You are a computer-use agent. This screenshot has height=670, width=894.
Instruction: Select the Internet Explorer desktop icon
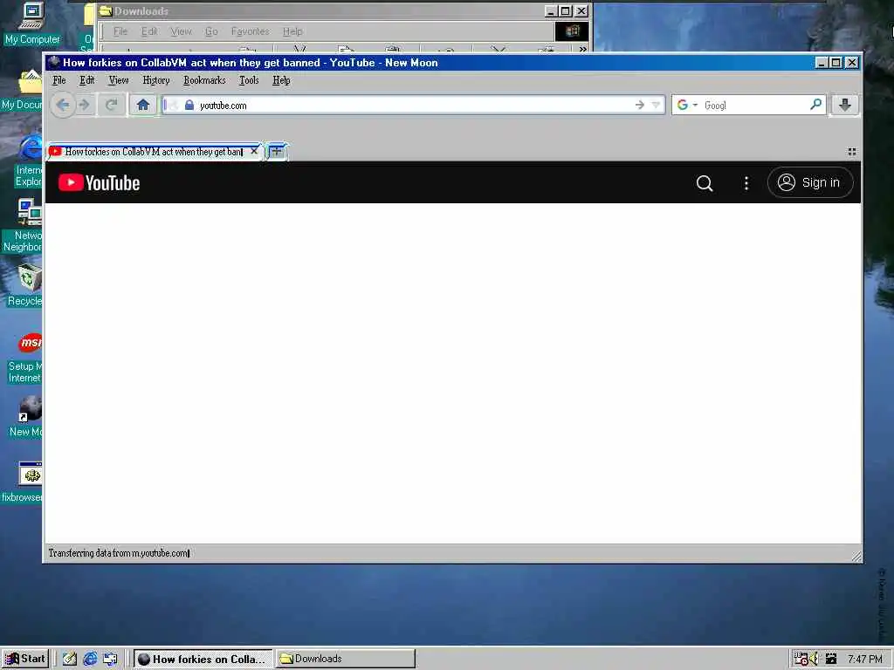pyautogui.click(x=29, y=161)
